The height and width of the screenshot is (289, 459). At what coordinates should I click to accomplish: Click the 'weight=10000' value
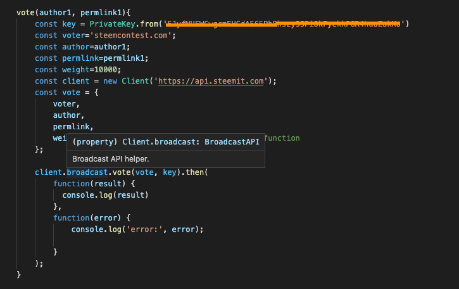point(89,70)
